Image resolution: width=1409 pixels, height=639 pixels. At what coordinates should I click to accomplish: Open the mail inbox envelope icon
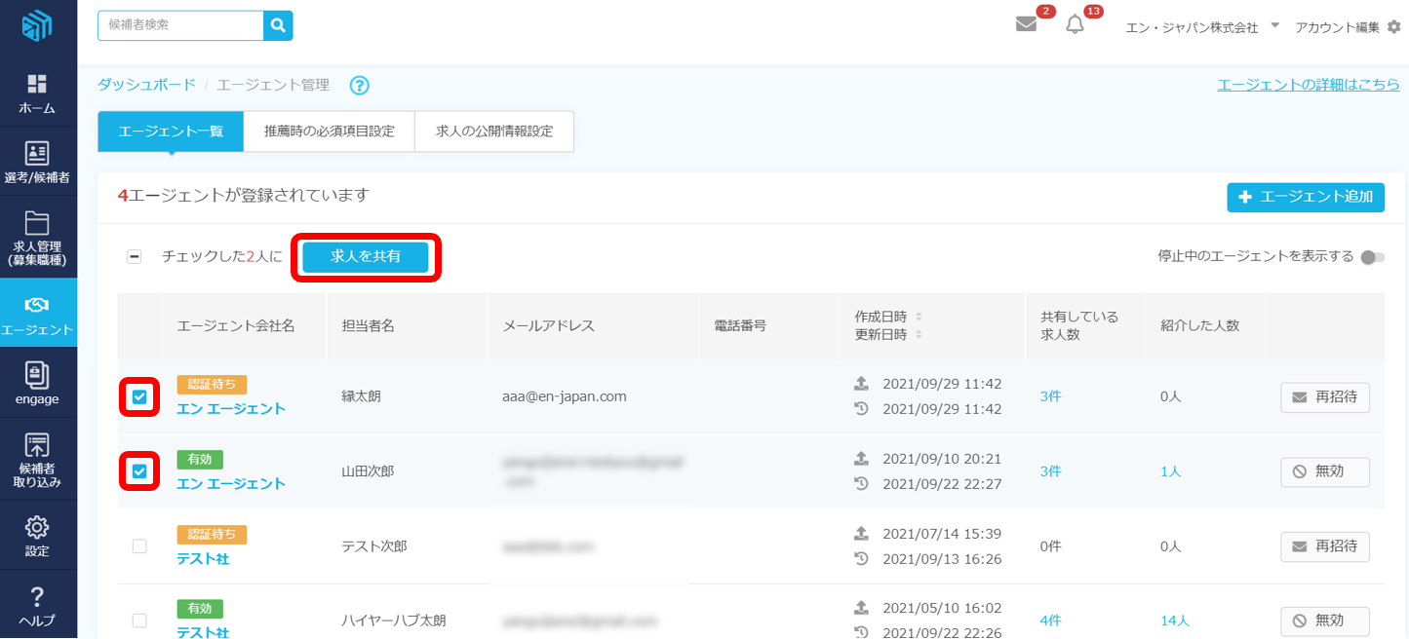coord(1026,25)
